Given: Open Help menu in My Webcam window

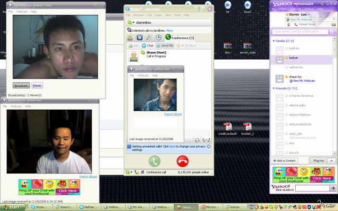Looking at the screenshot, I should tap(34, 12).
